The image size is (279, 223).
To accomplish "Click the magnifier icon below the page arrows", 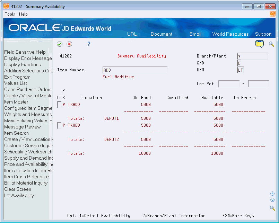I will point(272,208).
